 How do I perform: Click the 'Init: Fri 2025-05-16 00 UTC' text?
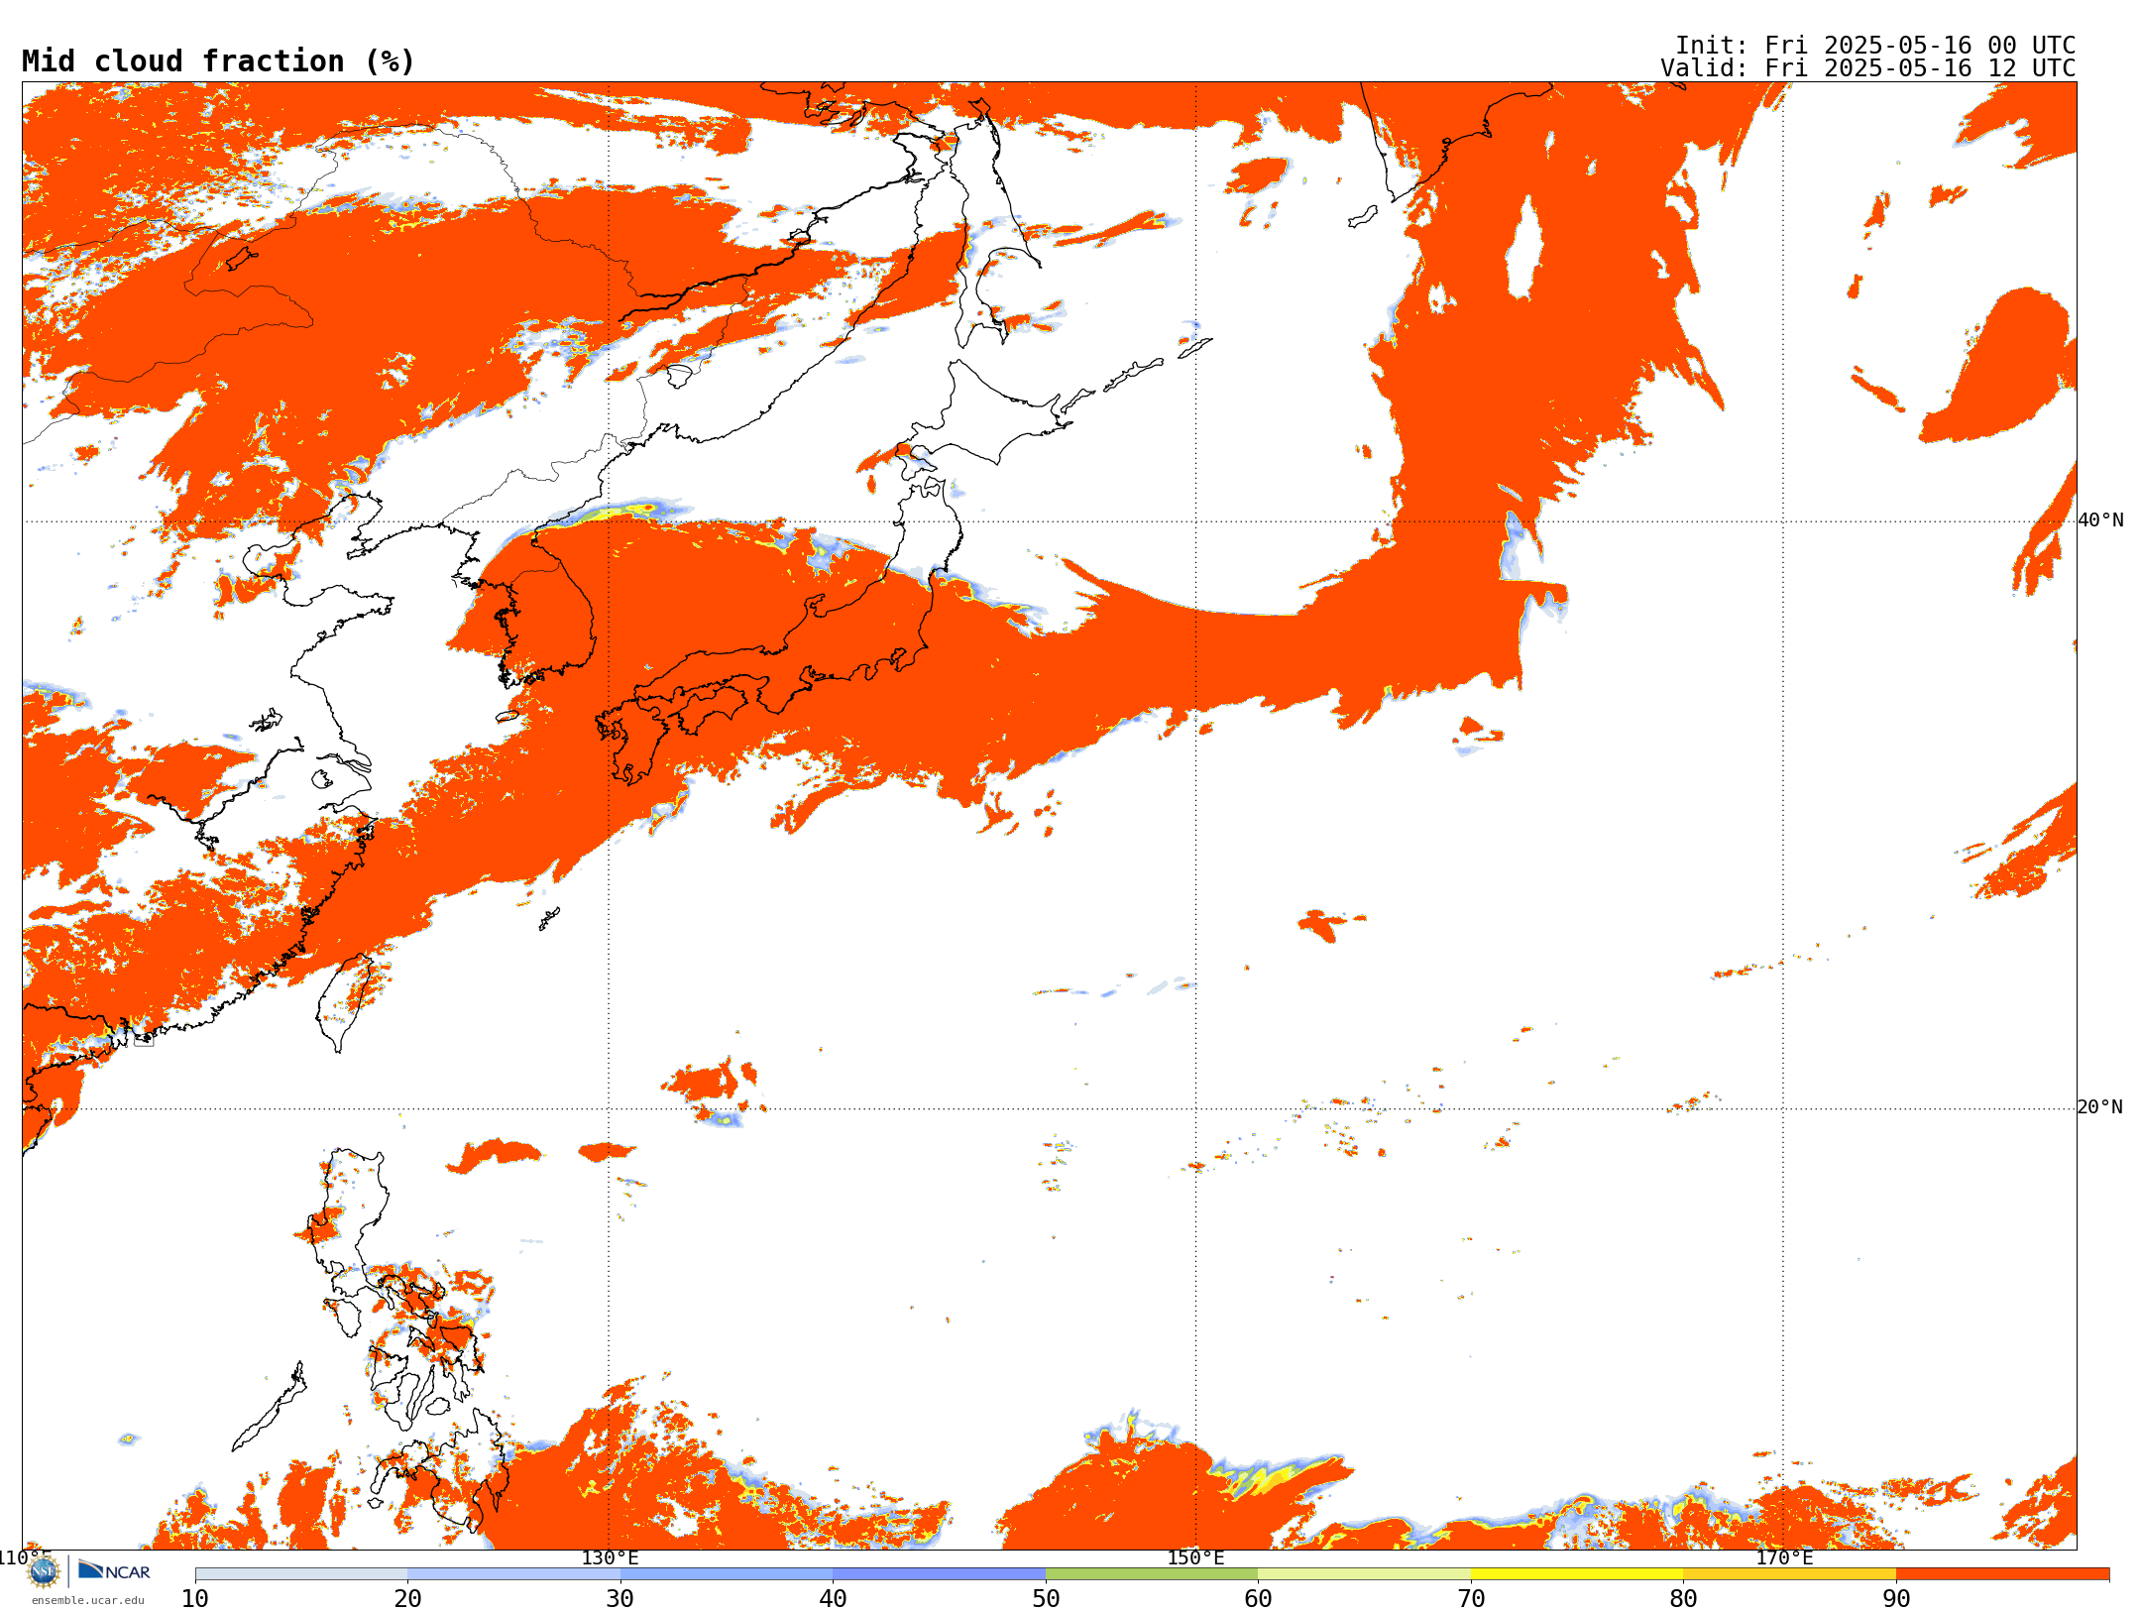point(1875,46)
